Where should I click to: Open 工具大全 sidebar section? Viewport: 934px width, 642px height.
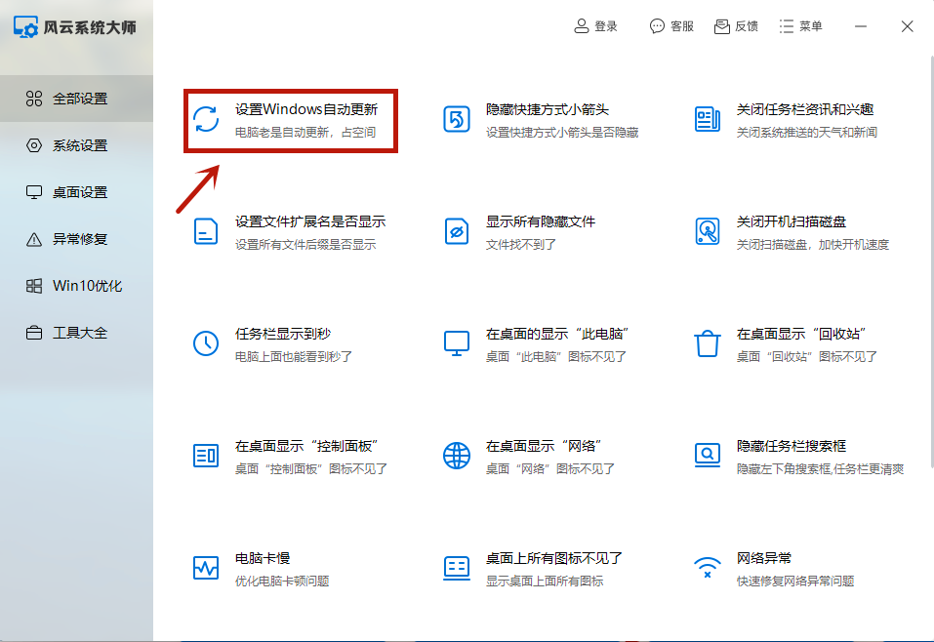[76, 333]
